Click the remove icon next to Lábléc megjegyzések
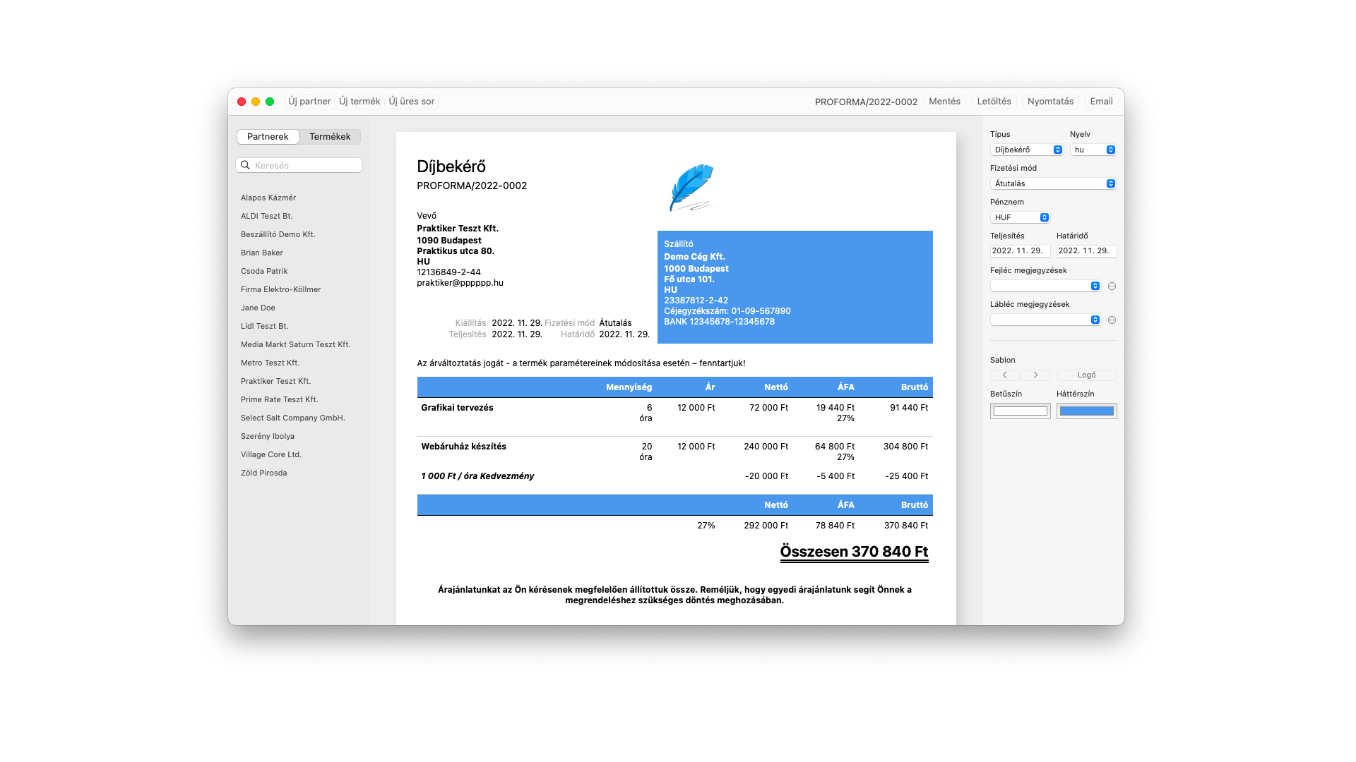The width and height of the screenshot is (1356, 762). pyautogui.click(x=1112, y=320)
